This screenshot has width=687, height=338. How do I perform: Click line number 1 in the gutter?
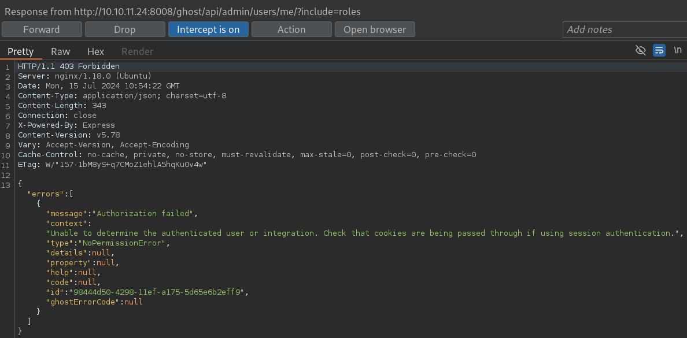point(8,67)
